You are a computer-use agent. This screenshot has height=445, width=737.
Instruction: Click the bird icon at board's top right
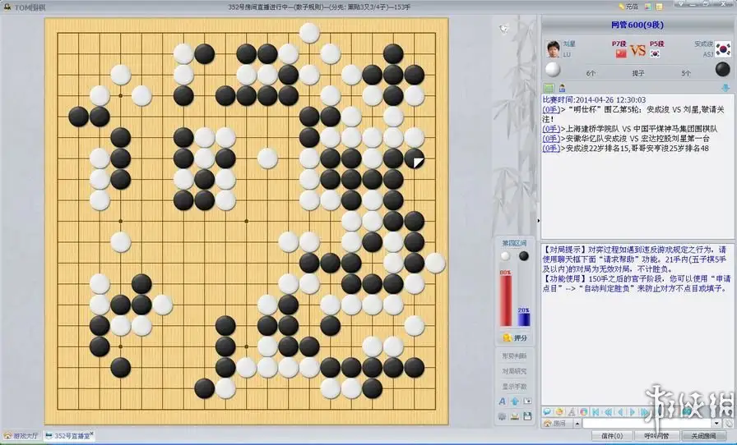click(x=503, y=29)
